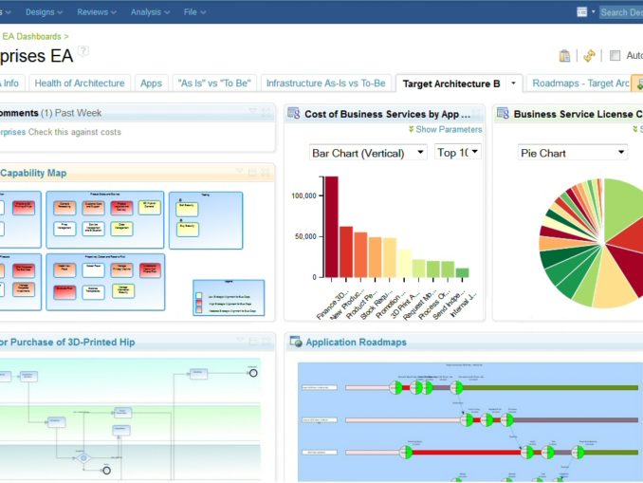Open the Top 10 dropdown
Screen dimensions: 643x483
[x=458, y=152]
